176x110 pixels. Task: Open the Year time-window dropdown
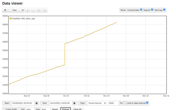pyautogui.click(x=16, y=10)
